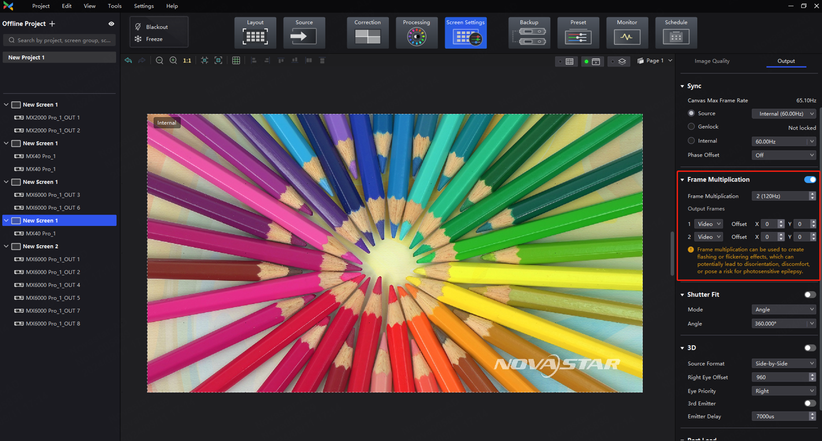Click the redo arrow icon
The image size is (822, 441).
142,61
